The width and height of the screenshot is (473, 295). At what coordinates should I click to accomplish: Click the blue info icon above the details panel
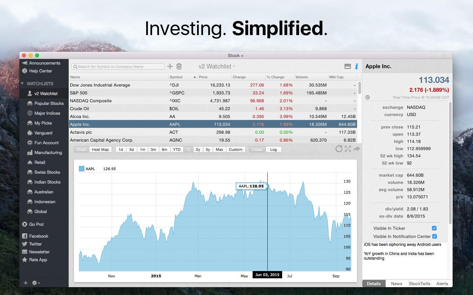tap(356, 66)
